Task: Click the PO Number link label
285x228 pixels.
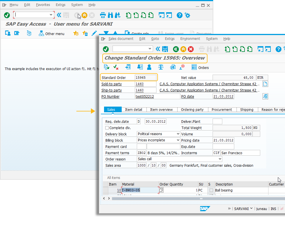Action: click(110, 96)
